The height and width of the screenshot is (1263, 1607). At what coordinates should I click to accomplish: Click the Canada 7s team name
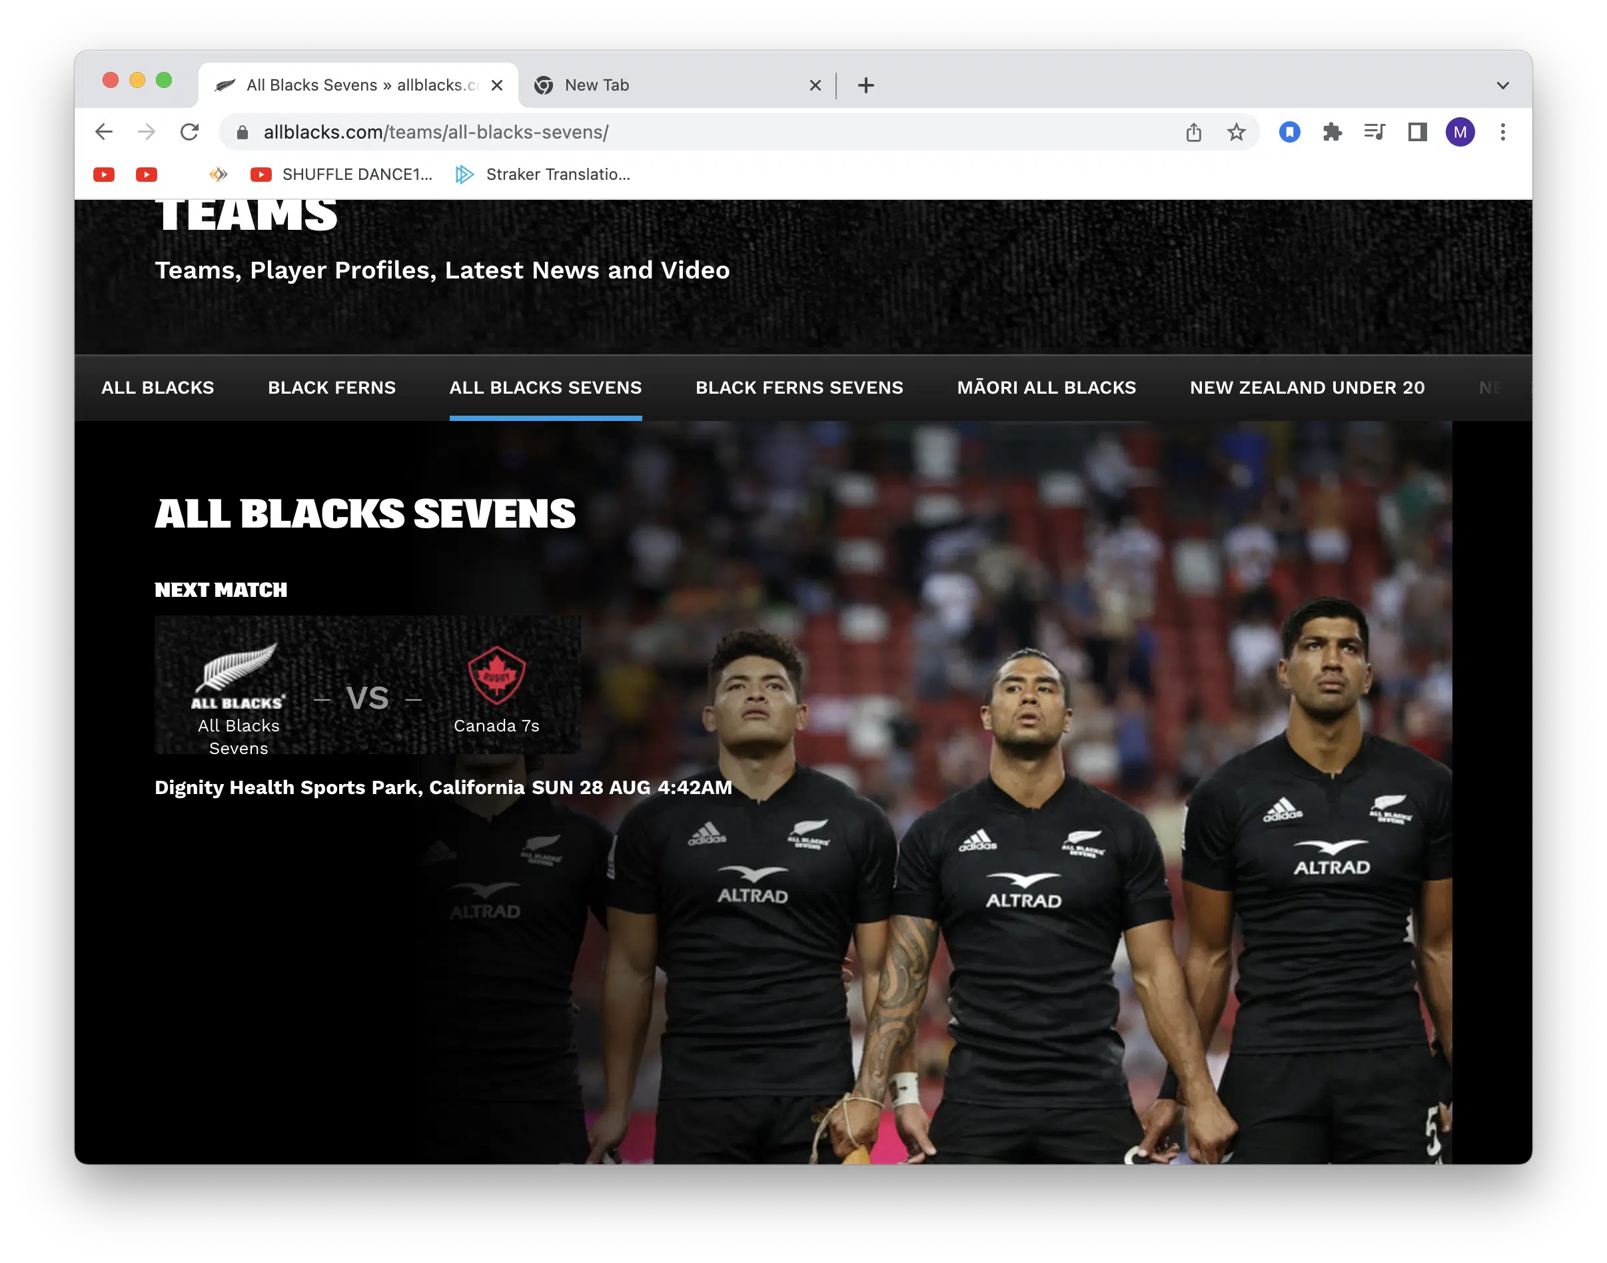pyautogui.click(x=496, y=725)
